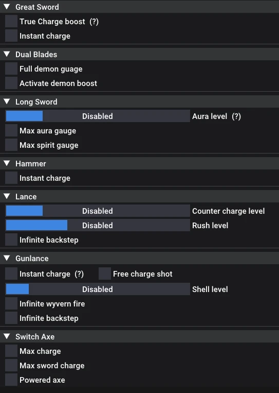Collapse the Hammer section triangle
The height and width of the screenshot is (393, 279).
click(7, 163)
